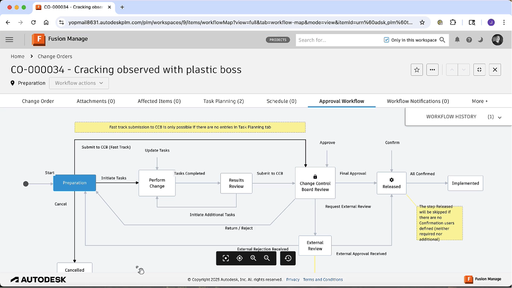Select the Perform Change workflow state
Screen dimensions: 512x288
click(x=157, y=183)
